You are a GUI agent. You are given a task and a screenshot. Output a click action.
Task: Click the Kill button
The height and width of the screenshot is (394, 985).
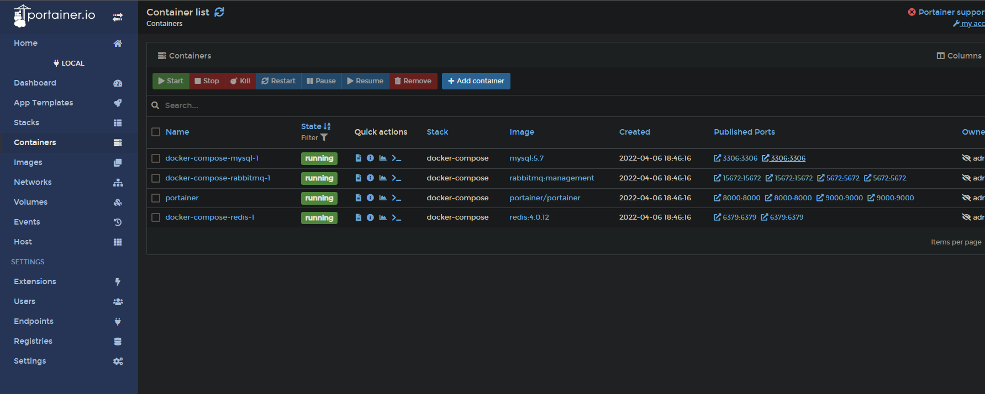(x=240, y=81)
